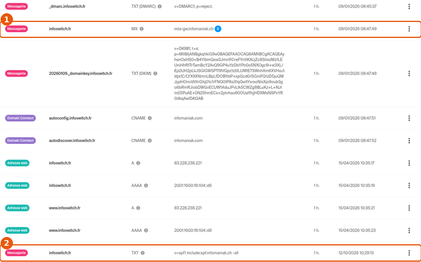Select date 15/04/2026 10:35:17
The image size is (421, 262).
(356, 163)
